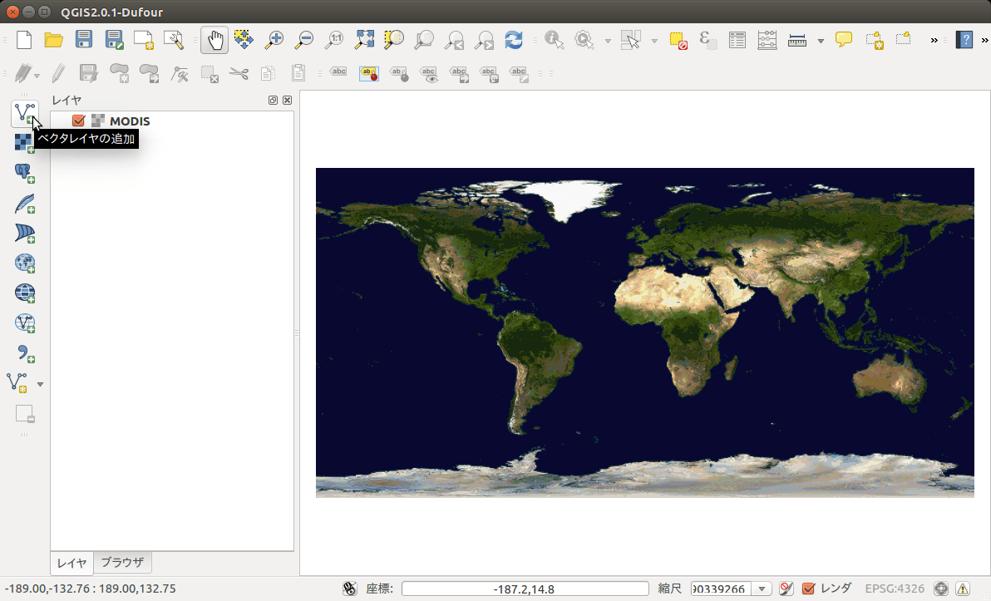The width and height of the screenshot is (991, 601).
Task: Switch to the ブラウザ tab
Action: point(122,562)
